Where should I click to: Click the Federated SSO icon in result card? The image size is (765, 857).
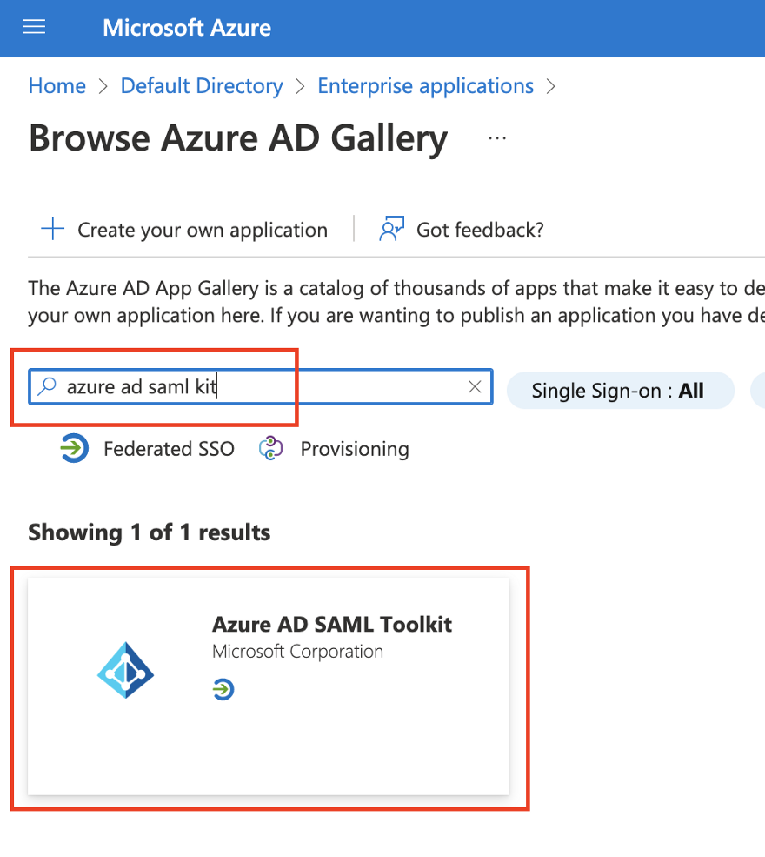[x=223, y=690]
